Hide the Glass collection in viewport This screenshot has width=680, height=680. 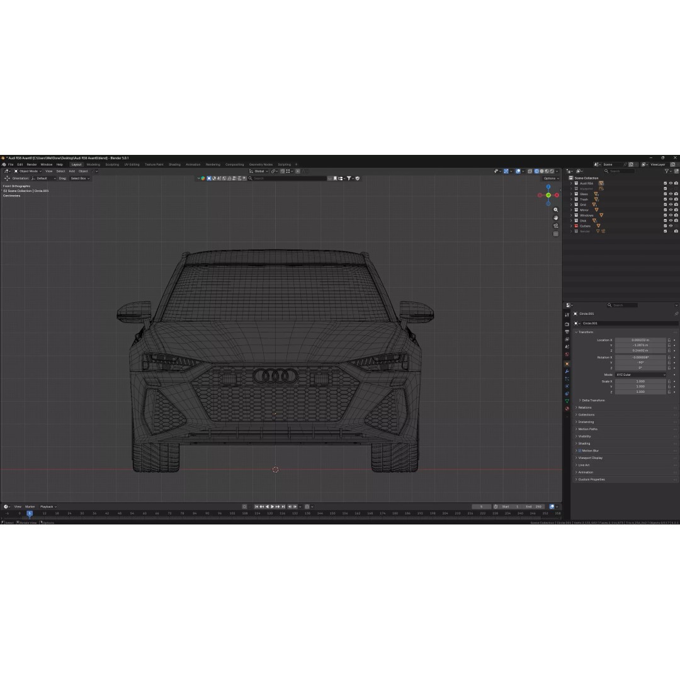[671, 194]
